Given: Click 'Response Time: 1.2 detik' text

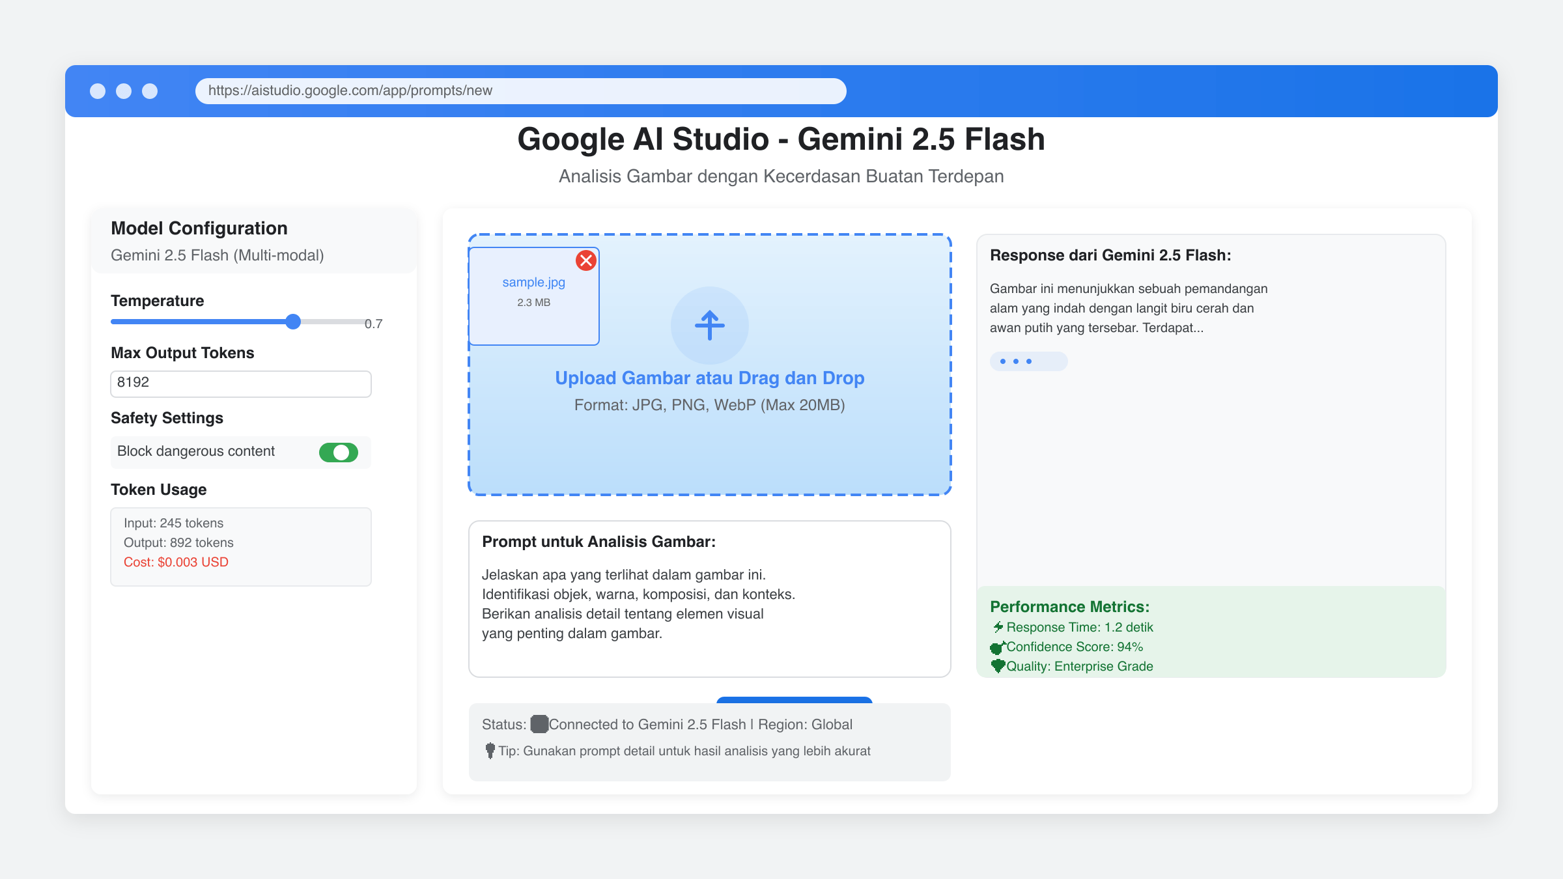Looking at the screenshot, I should [1079, 627].
